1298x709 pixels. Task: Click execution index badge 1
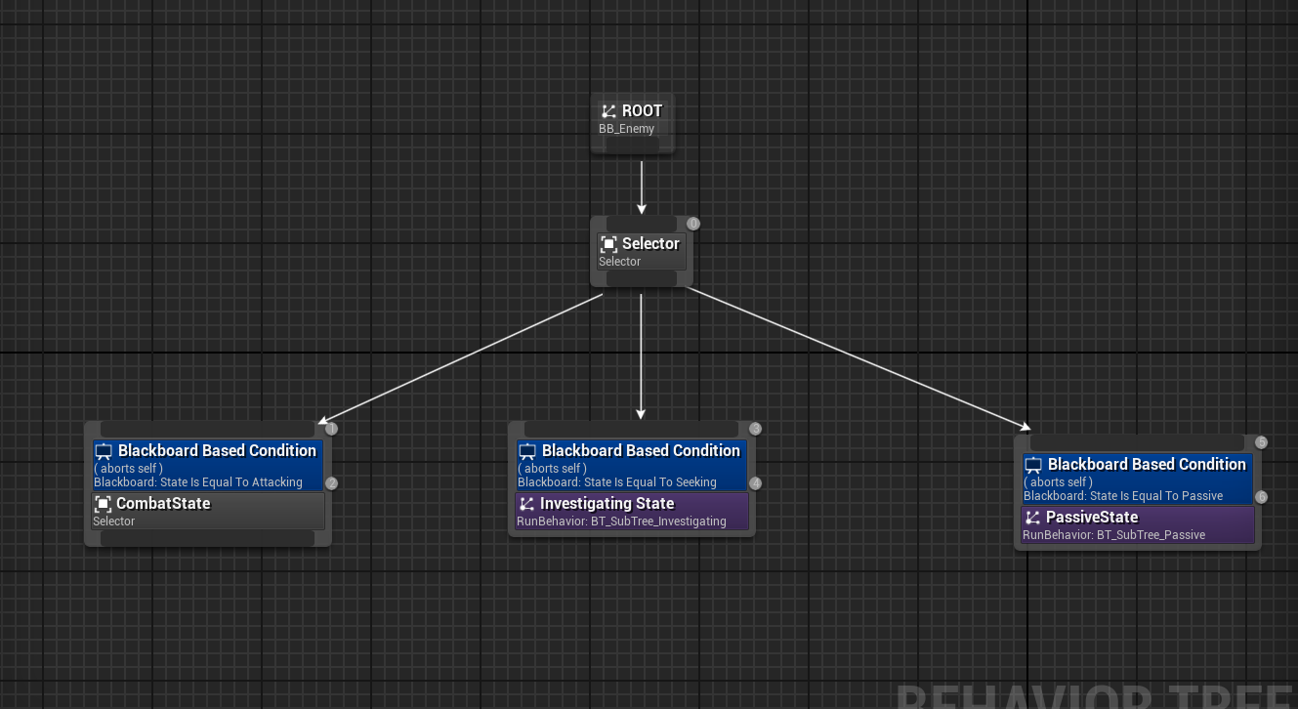point(331,429)
